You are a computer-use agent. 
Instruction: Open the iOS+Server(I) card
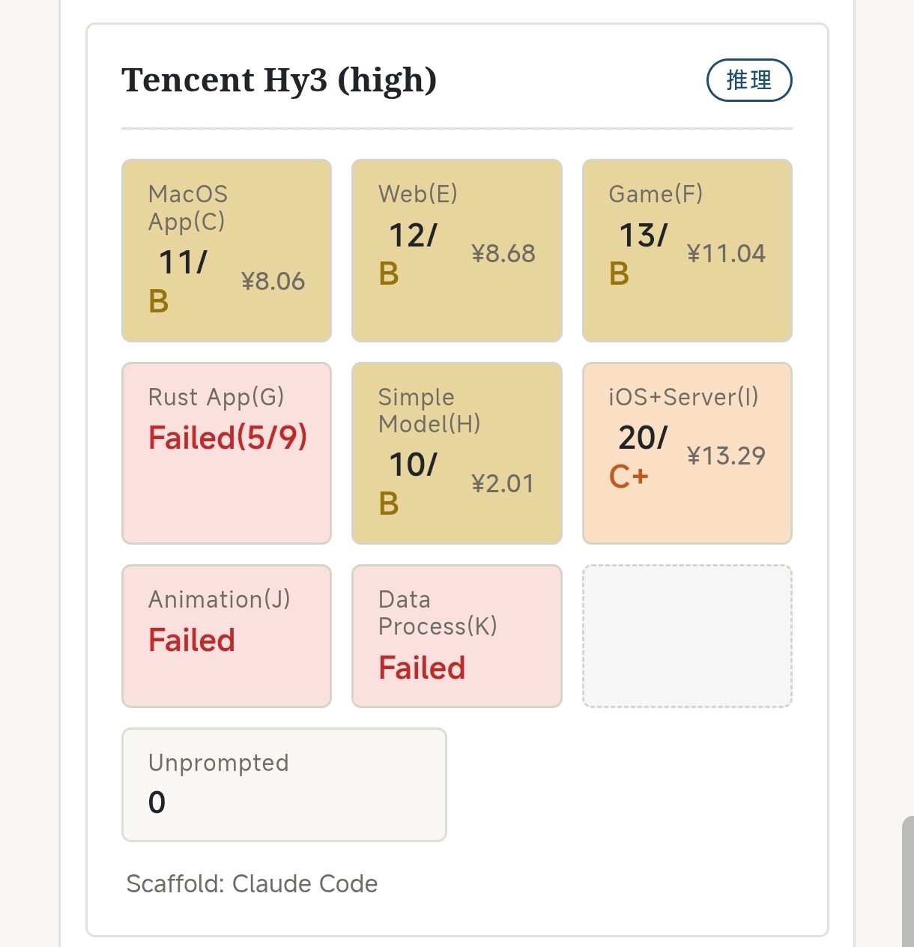687,453
